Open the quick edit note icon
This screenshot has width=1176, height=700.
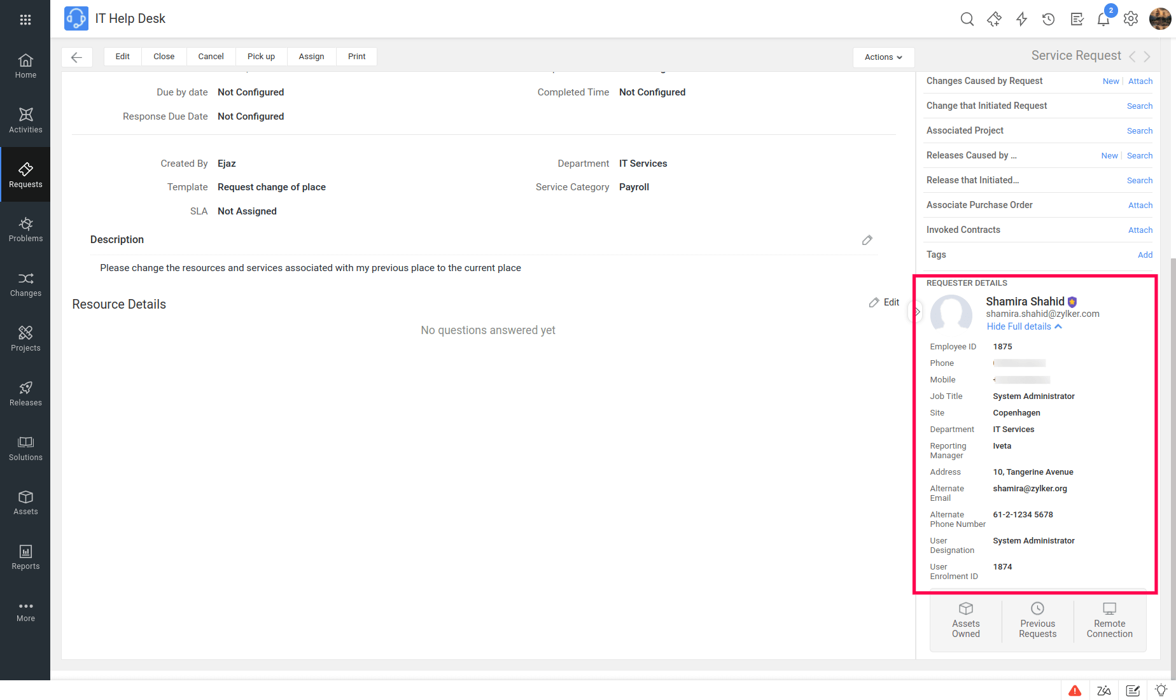coord(1133,690)
